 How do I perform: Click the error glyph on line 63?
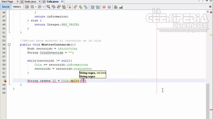tap(5, 81)
